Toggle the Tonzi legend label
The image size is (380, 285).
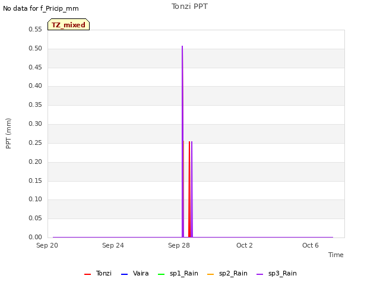tap(104, 273)
